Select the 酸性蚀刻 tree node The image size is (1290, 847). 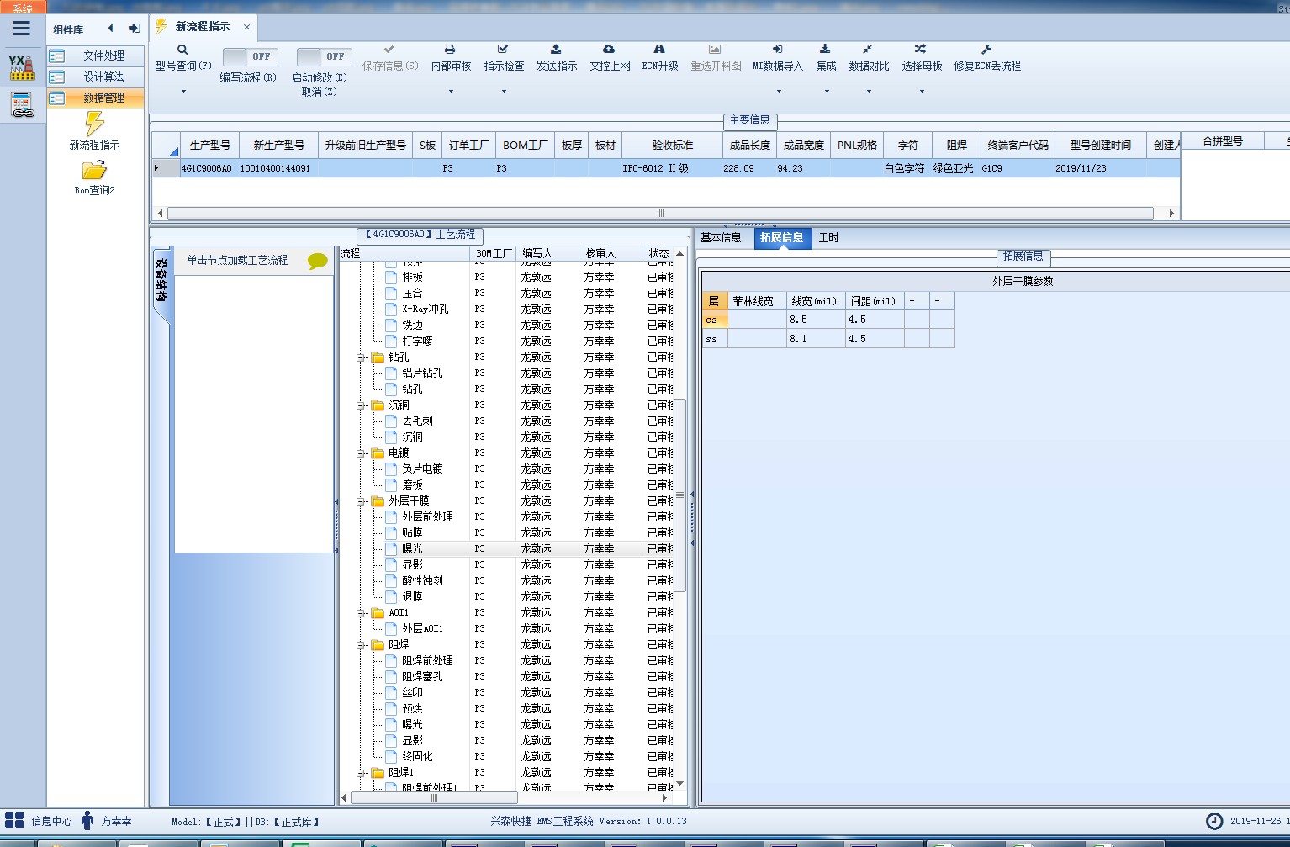[422, 580]
